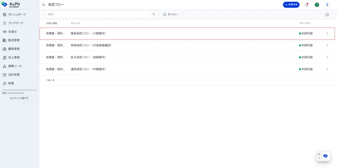Click the AI packet usage progress bar

pyautogui.click(x=19, y=90)
